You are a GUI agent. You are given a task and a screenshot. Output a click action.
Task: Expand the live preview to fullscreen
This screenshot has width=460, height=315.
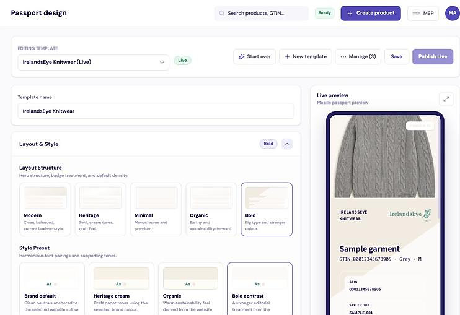pyautogui.click(x=446, y=99)
